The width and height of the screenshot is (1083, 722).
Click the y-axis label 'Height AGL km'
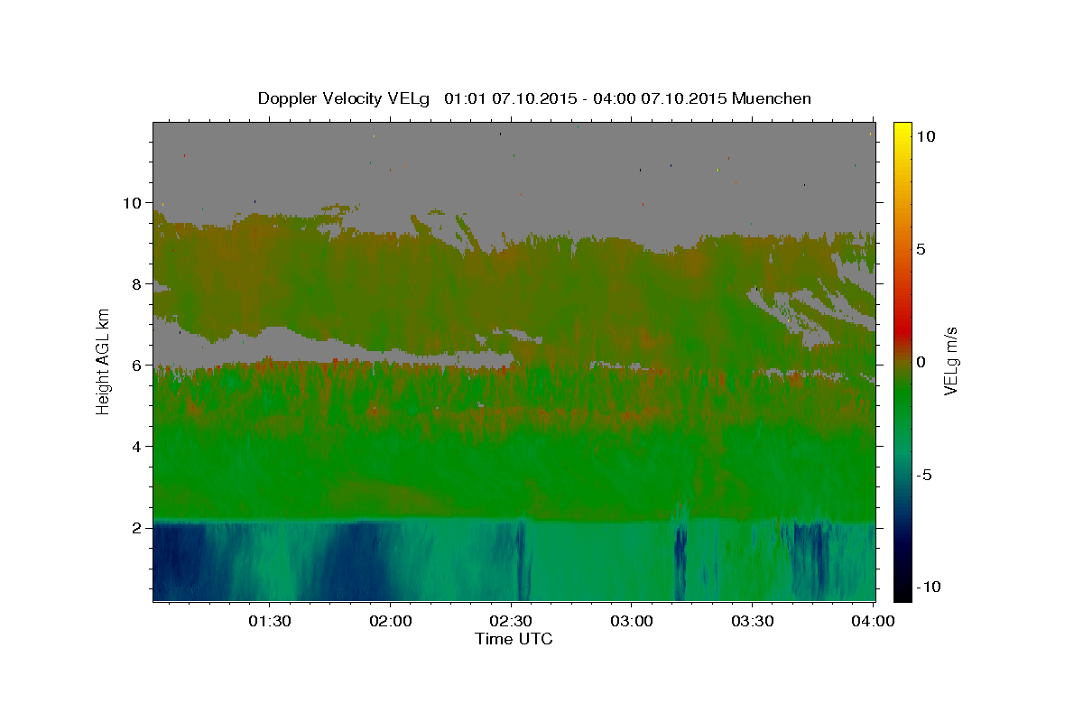coord(104,360)
